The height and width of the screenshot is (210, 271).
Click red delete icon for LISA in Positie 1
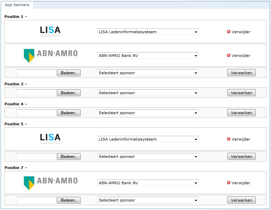pyautogui.click(x=229, y=31)
